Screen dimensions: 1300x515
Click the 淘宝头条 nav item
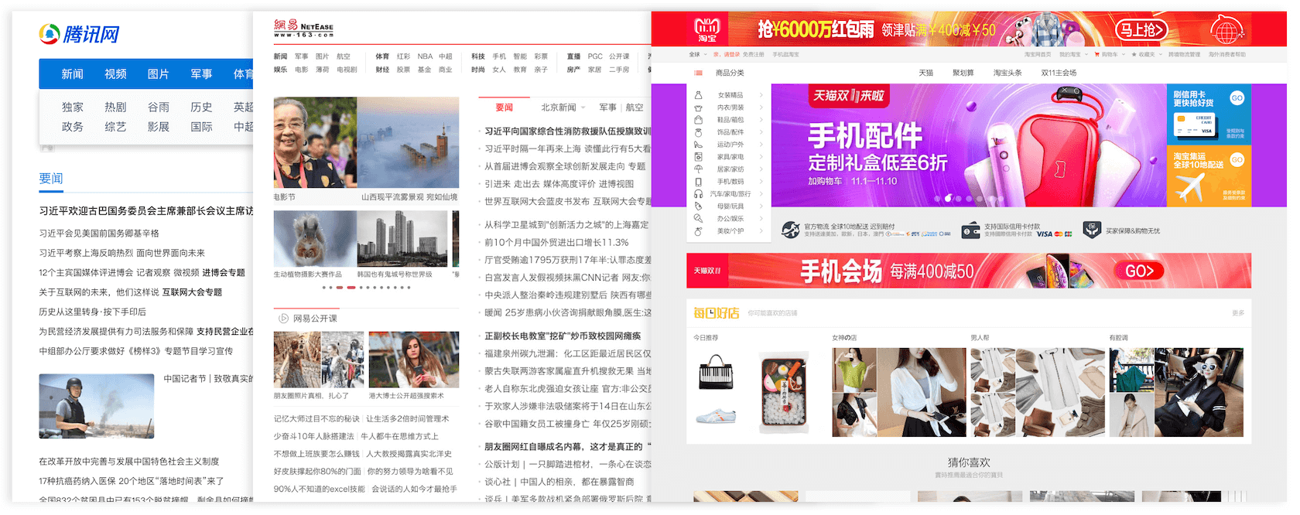[x=1007, y=73]
